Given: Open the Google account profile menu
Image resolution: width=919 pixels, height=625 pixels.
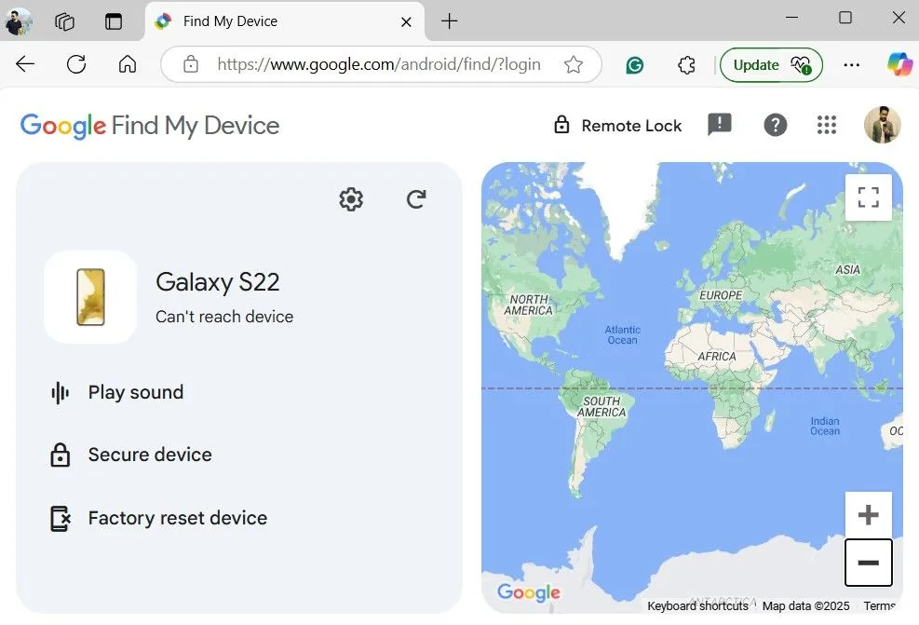Looking at the screenshot, I should coord(882,125).
